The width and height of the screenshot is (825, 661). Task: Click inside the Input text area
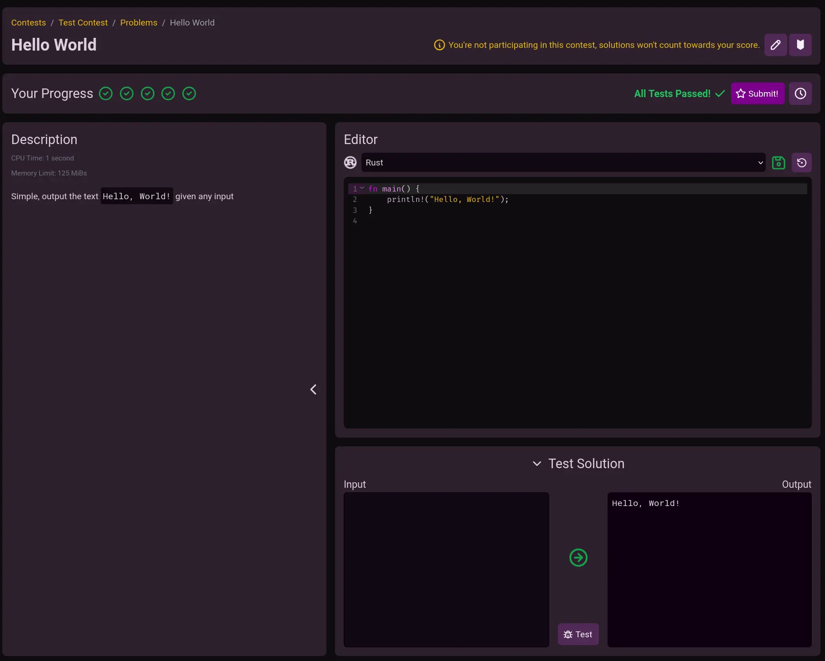point(446,569)
